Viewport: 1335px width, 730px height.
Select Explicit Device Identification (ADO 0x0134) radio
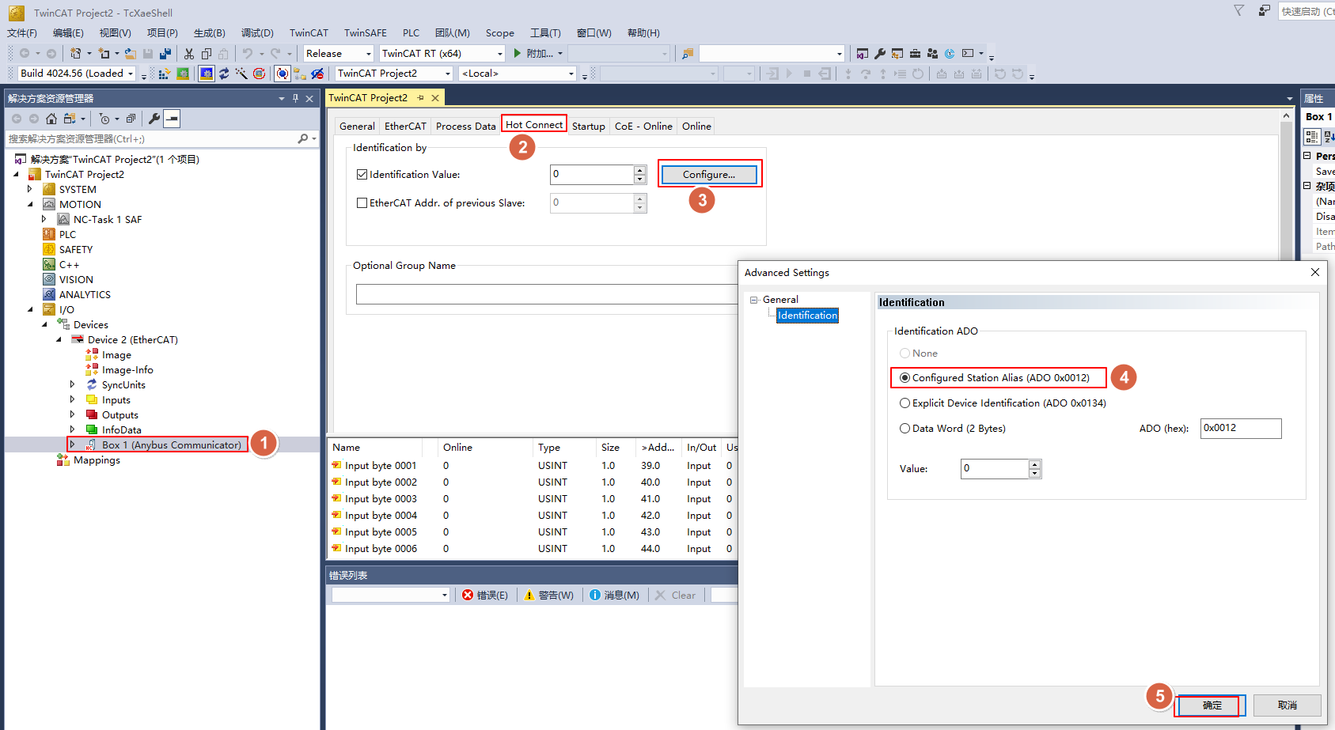(905, 403)
